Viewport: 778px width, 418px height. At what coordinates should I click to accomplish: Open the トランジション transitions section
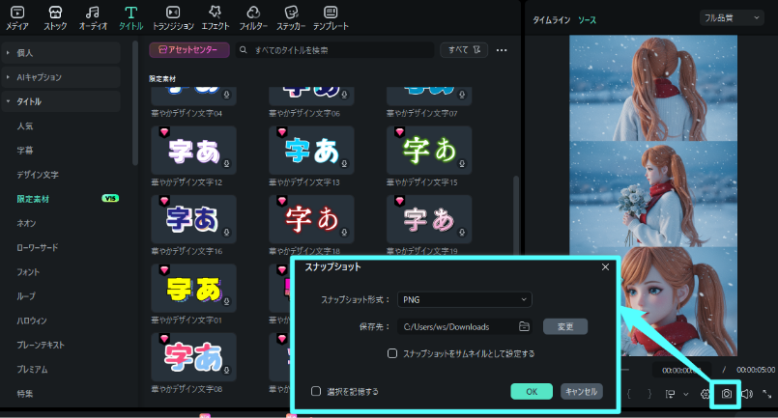(x=173, y=17)
